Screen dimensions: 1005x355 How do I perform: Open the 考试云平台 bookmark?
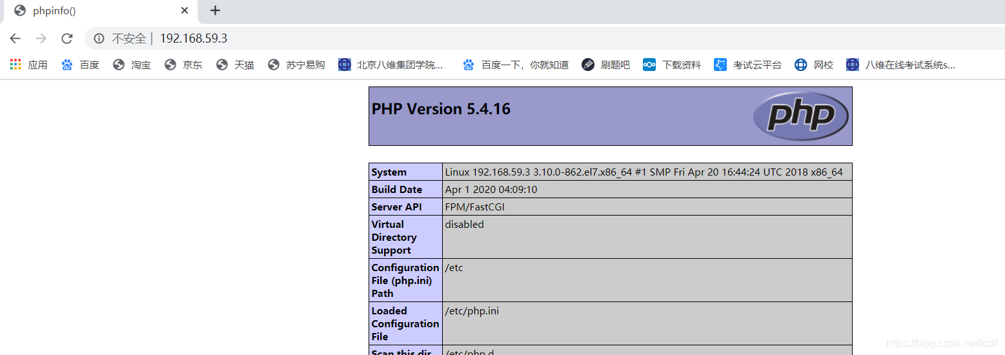pos(747,65)
